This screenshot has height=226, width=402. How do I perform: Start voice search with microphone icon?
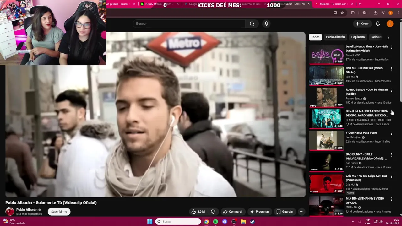tap(266, 24)
